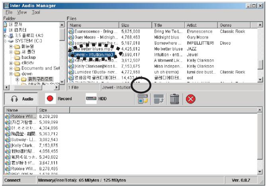This screenshot has width=266, height=186.
Task: Expand the 유키구라모토 folder node
Action: [x=17, y=79]
